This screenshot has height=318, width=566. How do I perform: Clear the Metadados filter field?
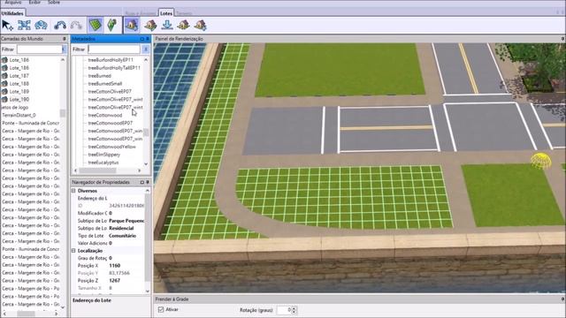145,49
